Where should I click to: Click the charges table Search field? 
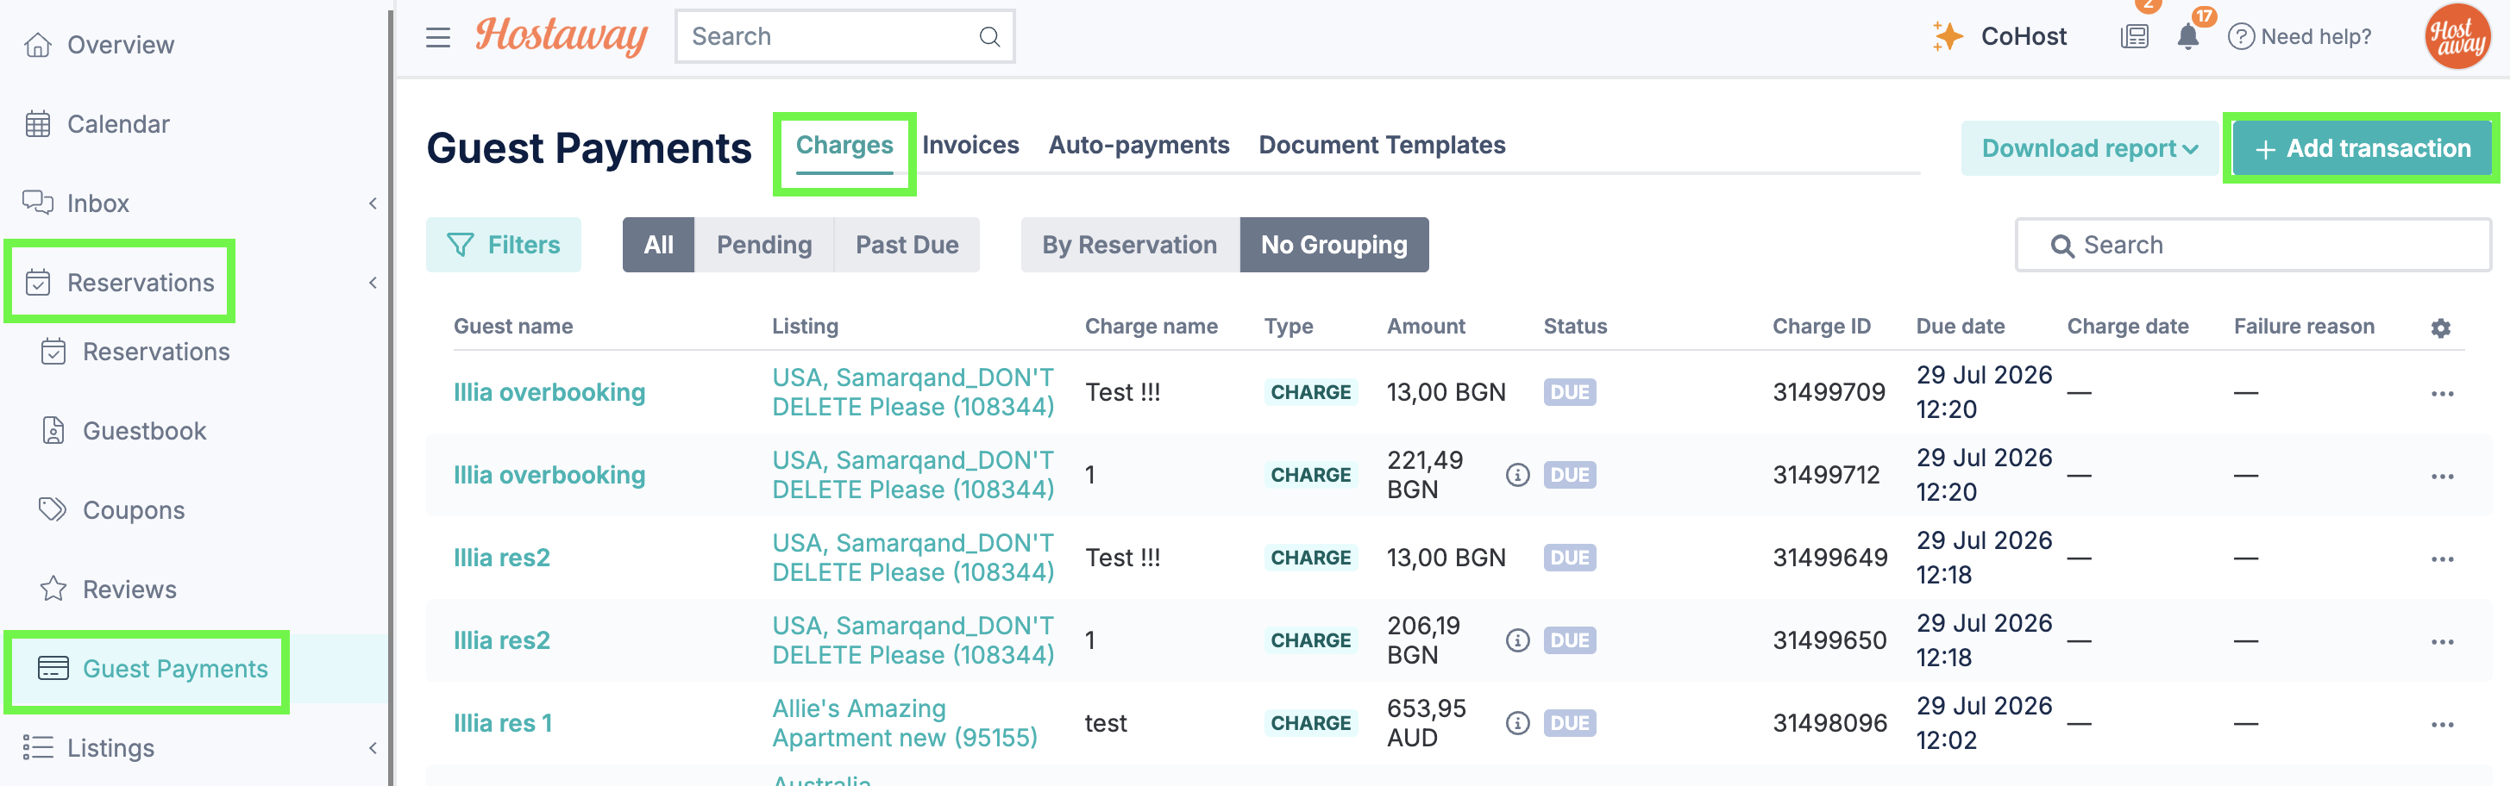(2253, 245)
